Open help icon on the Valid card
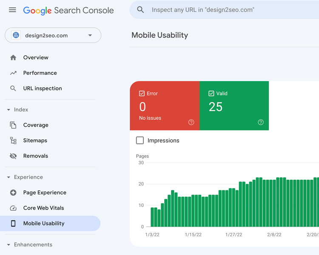Screen dimensions: 319x255 point(261,122)
